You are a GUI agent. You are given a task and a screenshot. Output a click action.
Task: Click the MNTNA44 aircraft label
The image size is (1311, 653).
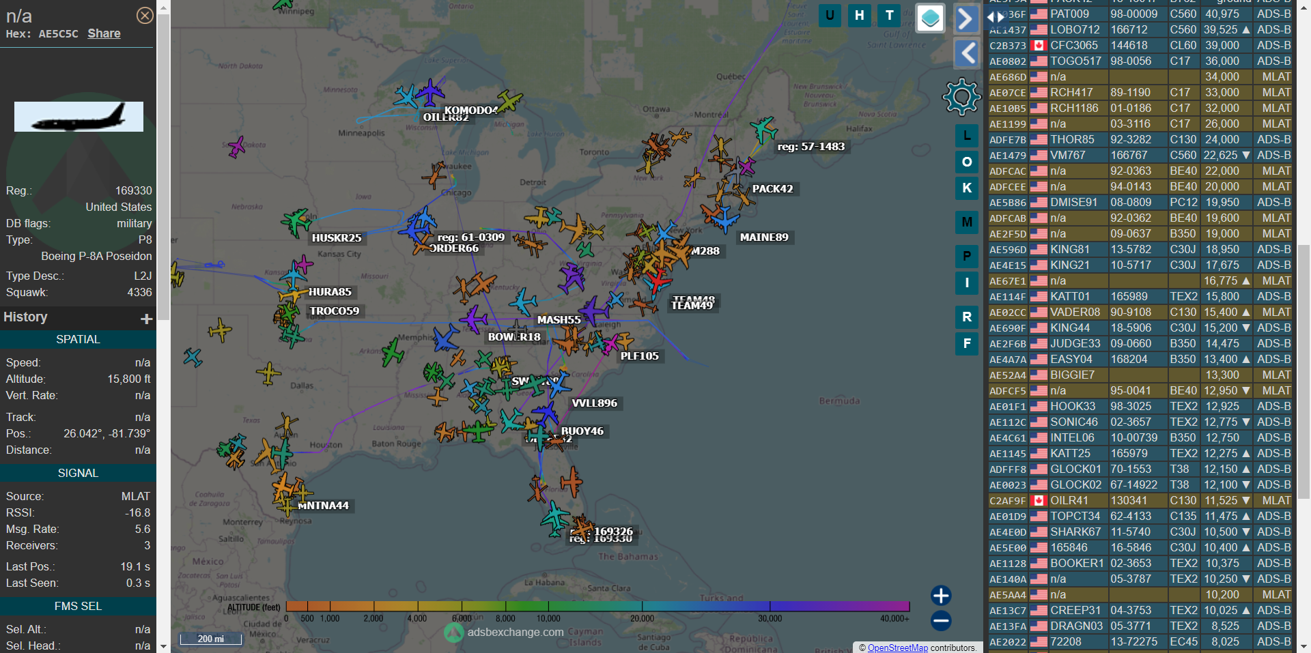point(323,506)
